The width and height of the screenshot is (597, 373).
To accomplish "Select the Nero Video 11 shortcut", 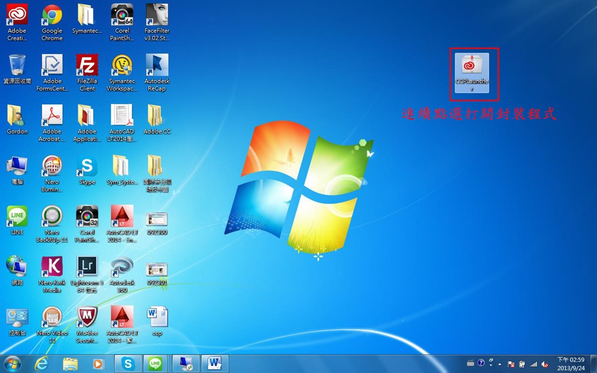I will pos(52,325).
